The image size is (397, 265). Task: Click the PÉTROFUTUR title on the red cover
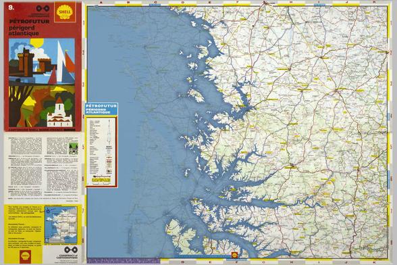click(30, 22)
